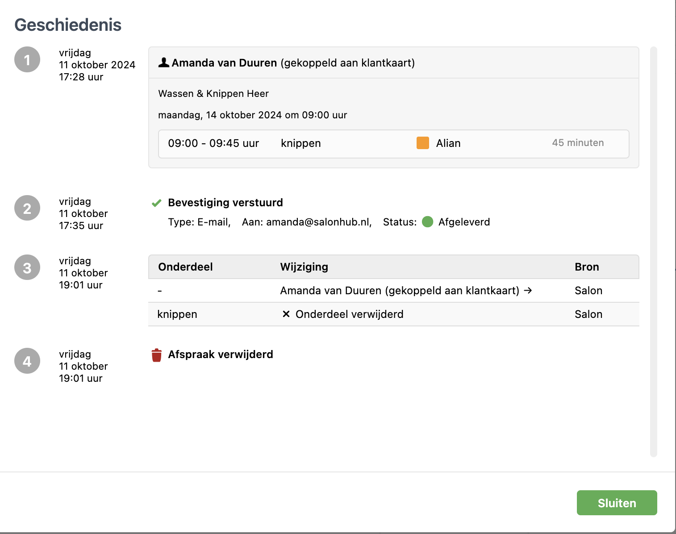Image resolution: width=676 pixels, height=534 pixels.
Task: Click the Amanda van Duuren customer name header
Action: pyautogui.click(x=224, y=63)
